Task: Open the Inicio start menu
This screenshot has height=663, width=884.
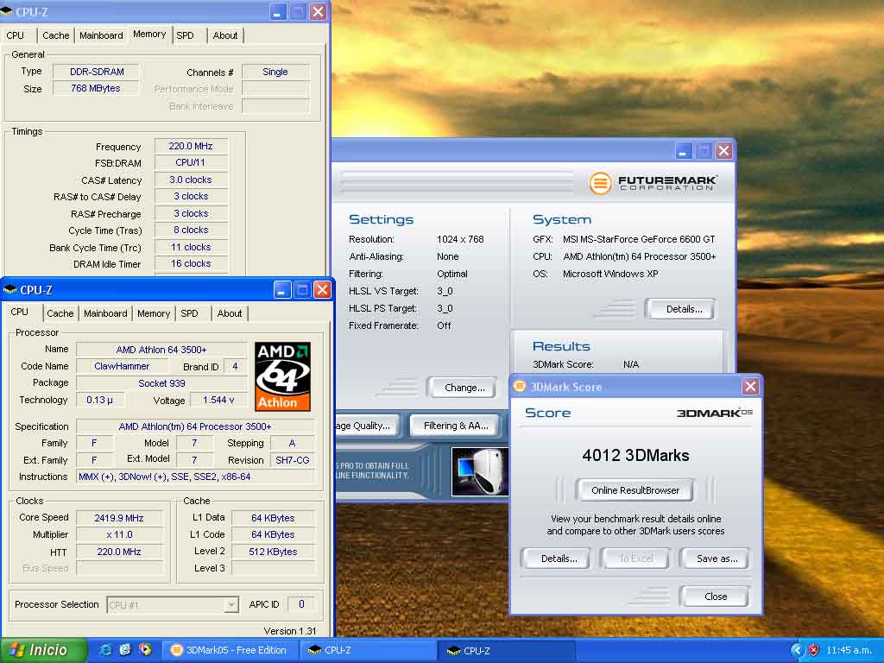Action: click(43, 650)
